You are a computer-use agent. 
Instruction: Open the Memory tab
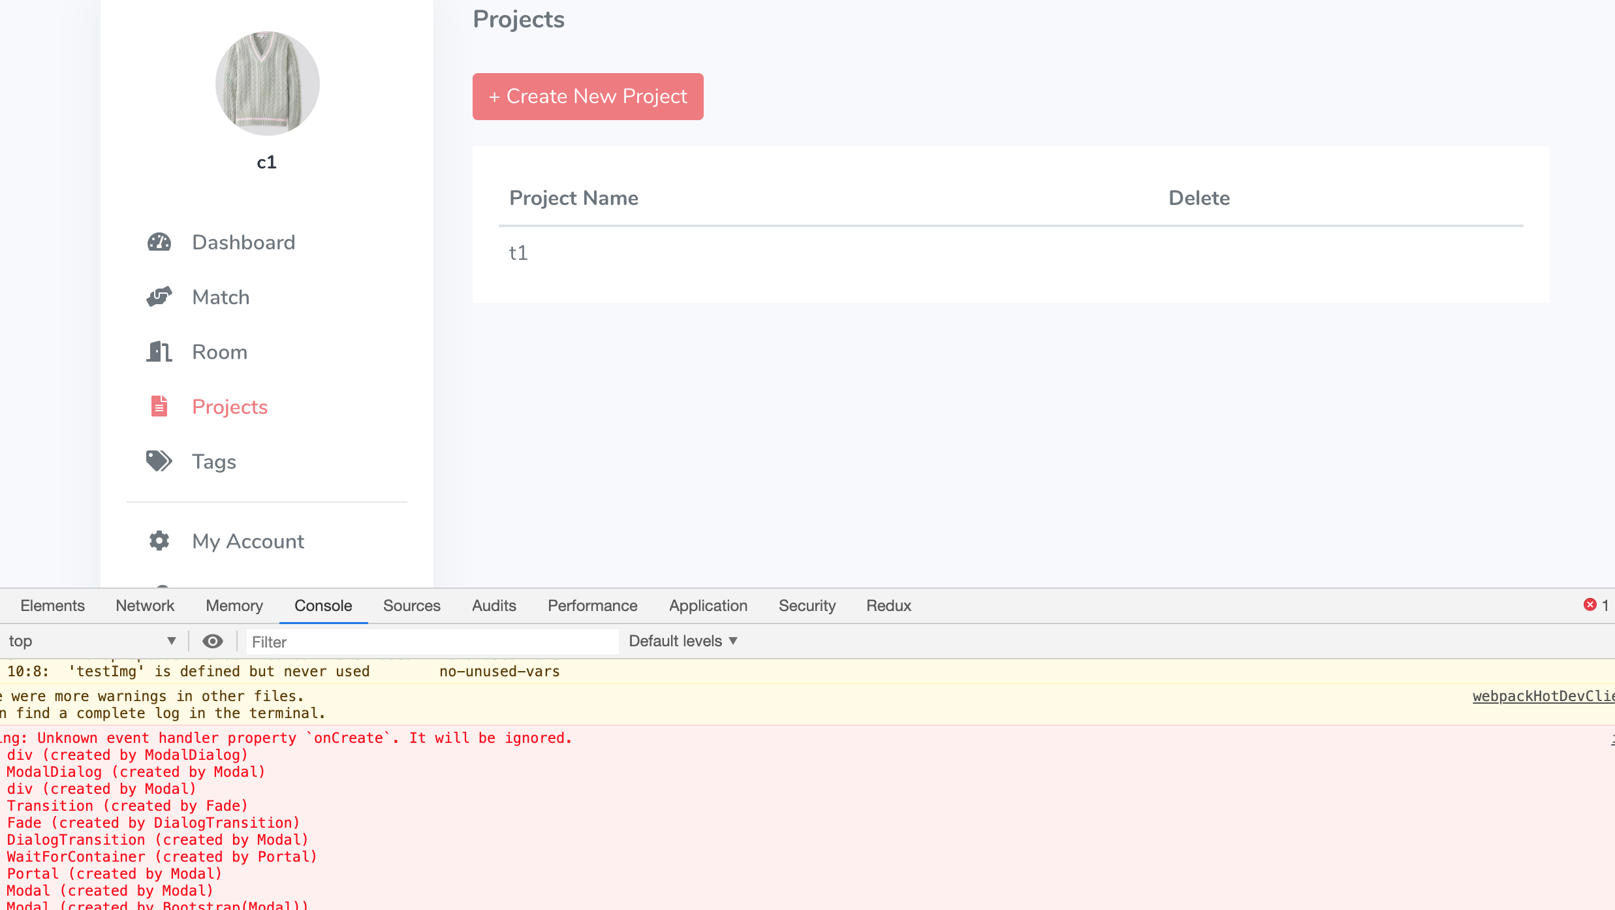coord(234,606)
